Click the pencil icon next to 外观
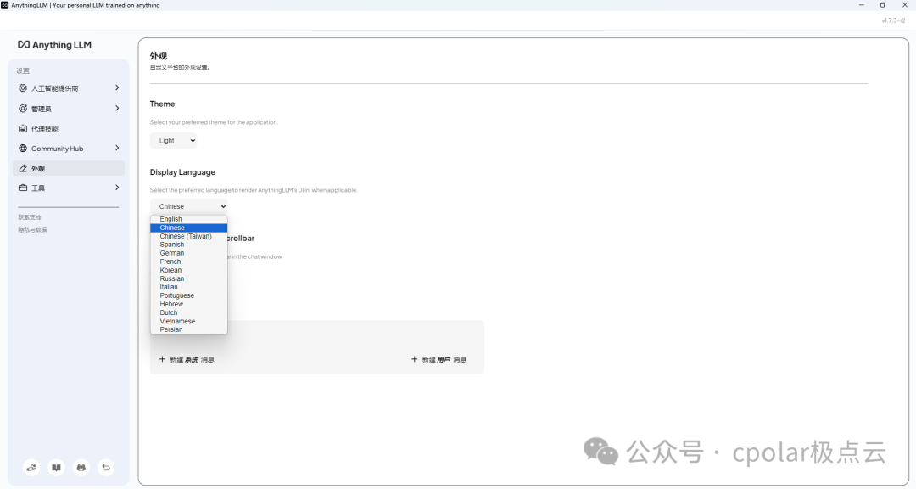Viewport: 916px width, 489px height. coord(23,168)
